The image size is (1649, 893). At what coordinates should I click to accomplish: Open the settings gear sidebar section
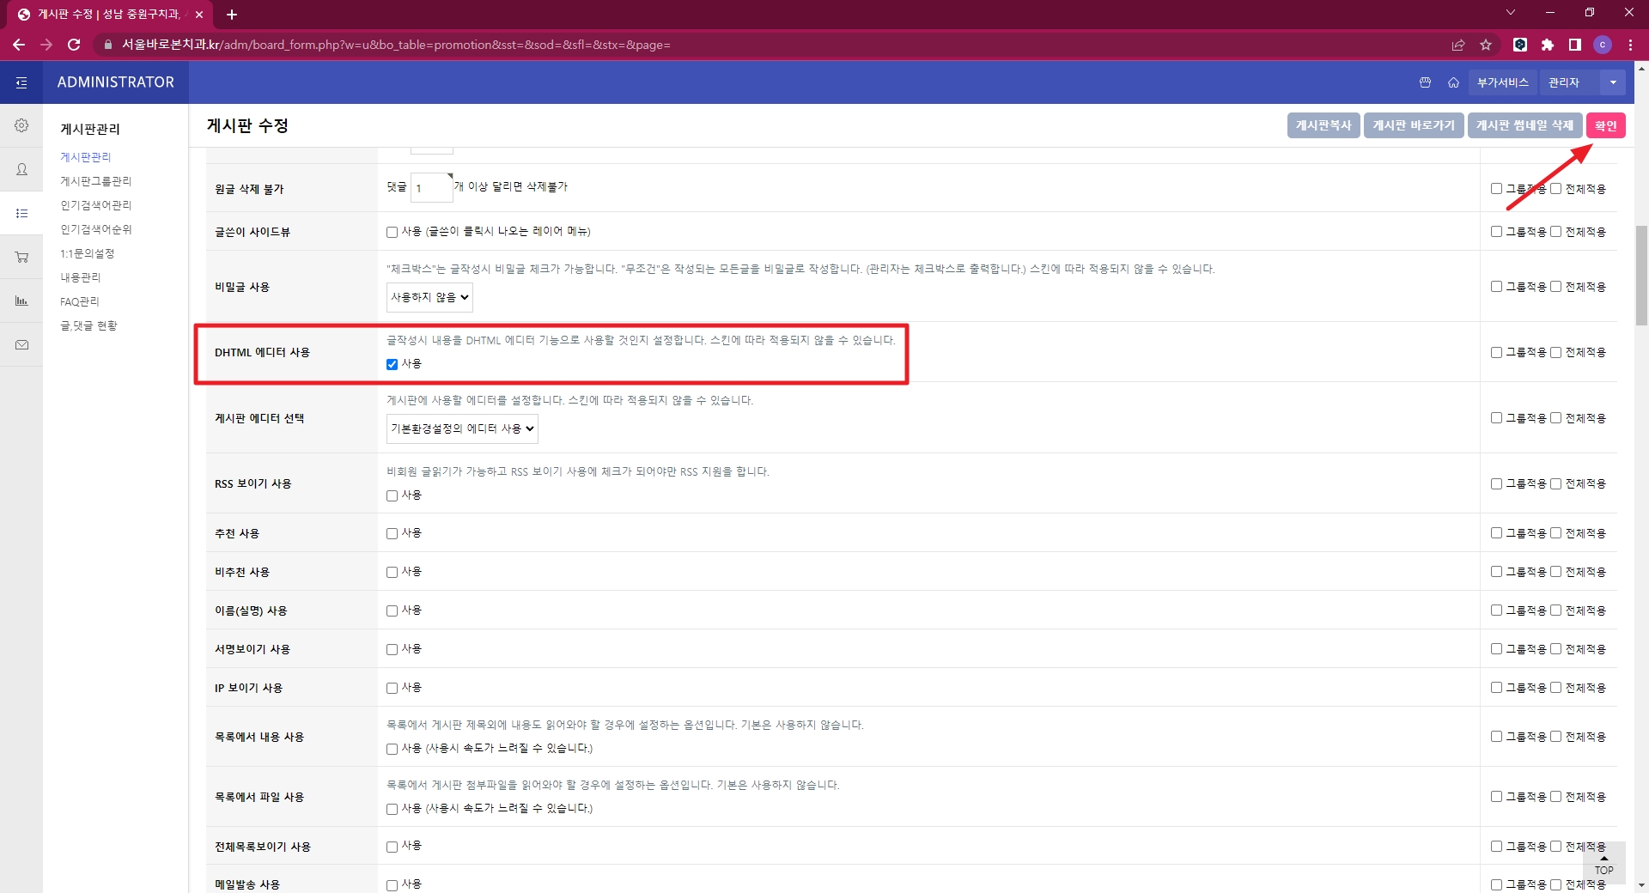tap(21, 125)
